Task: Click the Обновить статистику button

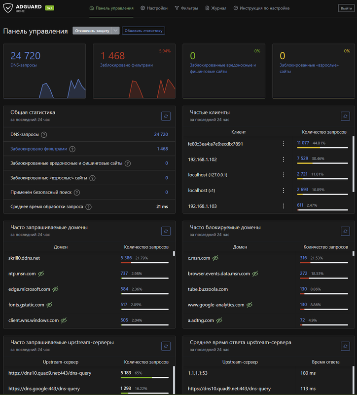Action: pyautogui.click(x=143, y=31)
